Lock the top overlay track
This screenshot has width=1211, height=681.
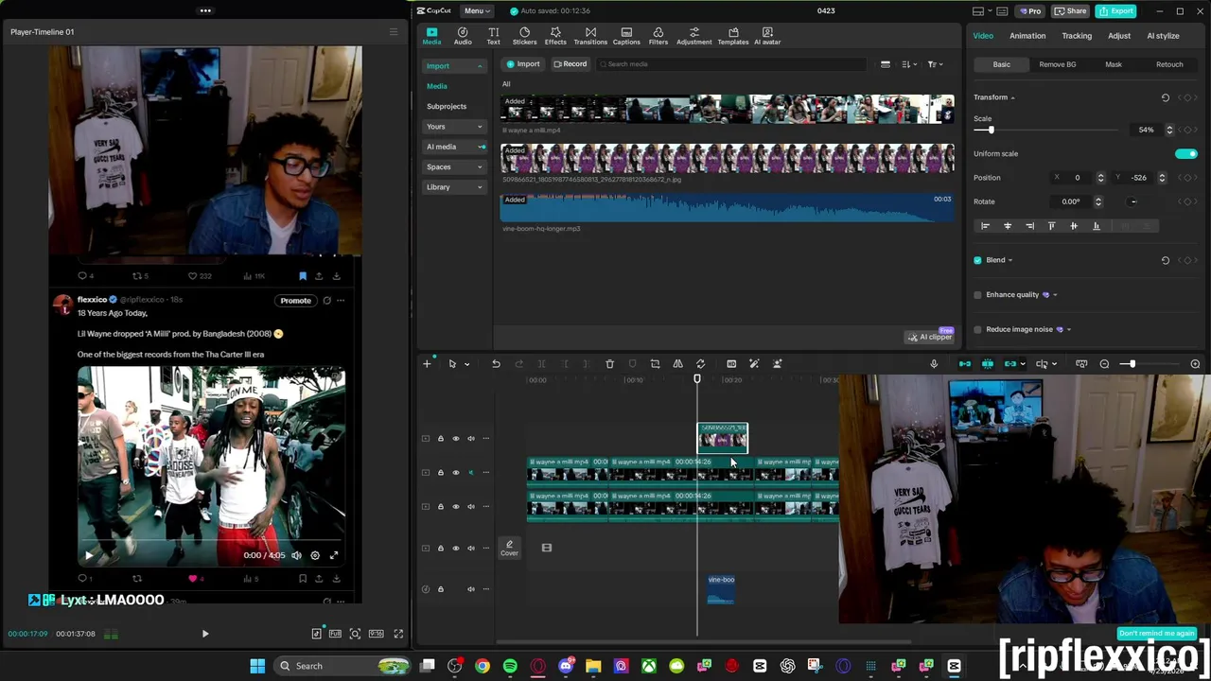click(440, 438)
